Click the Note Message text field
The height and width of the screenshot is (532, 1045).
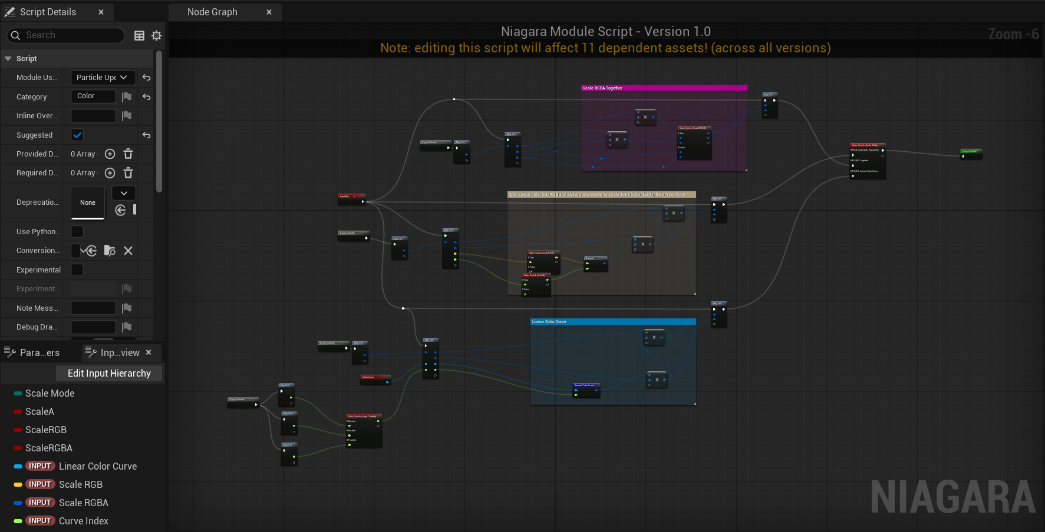[x=93, y=308]
